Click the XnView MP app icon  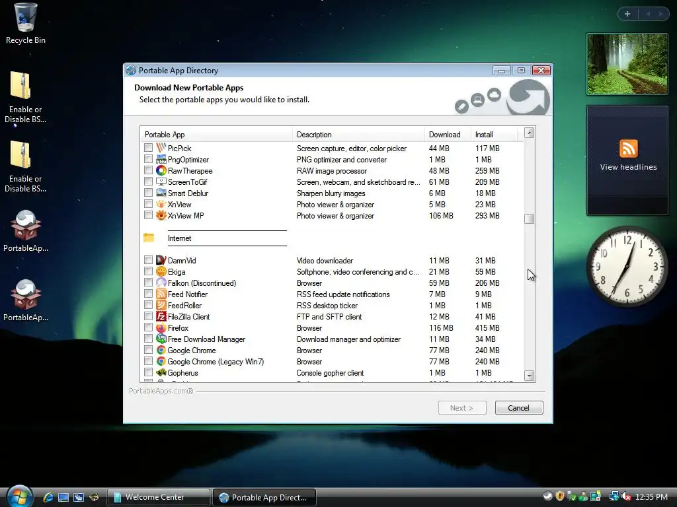161,215
